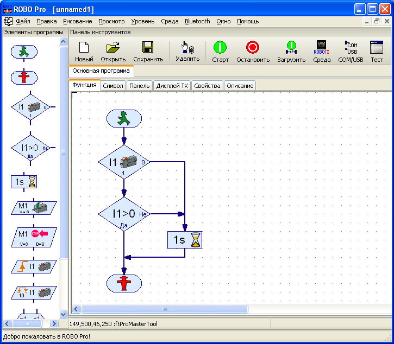Viewport: 394px width, 344px height.
Task: Switch to the Свойства tab
Action: (x=207, y=86)
